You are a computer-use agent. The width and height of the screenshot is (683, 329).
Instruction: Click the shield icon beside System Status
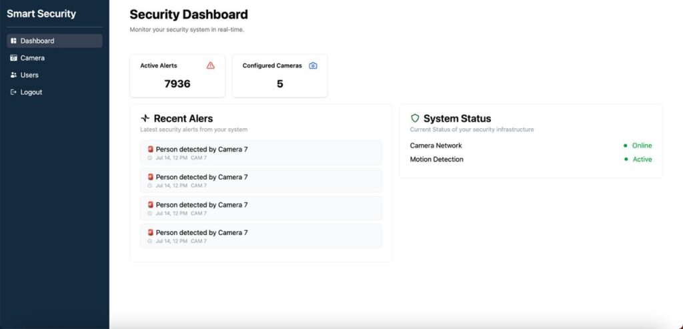(x=415, y=119)
